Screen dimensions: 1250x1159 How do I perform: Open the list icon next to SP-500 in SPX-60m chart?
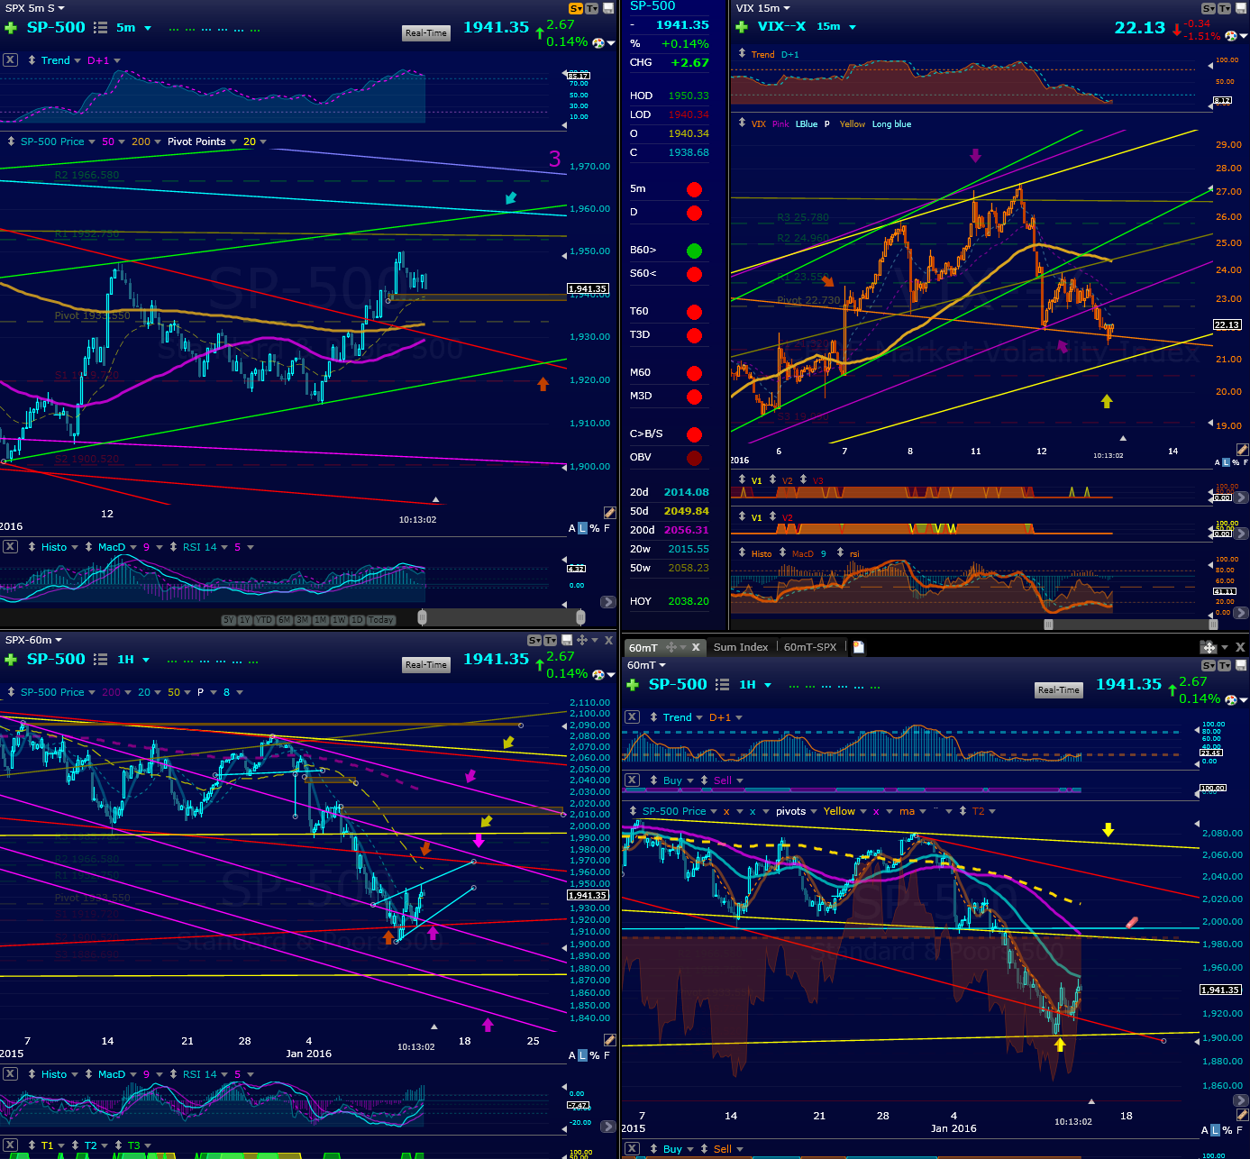[x=101, y=660]
